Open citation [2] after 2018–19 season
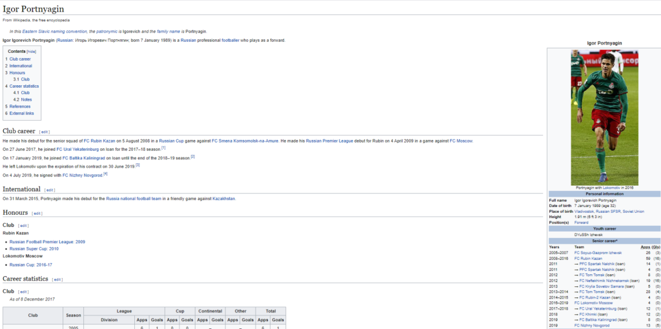 pyautogui.click(x=192, y=156)
